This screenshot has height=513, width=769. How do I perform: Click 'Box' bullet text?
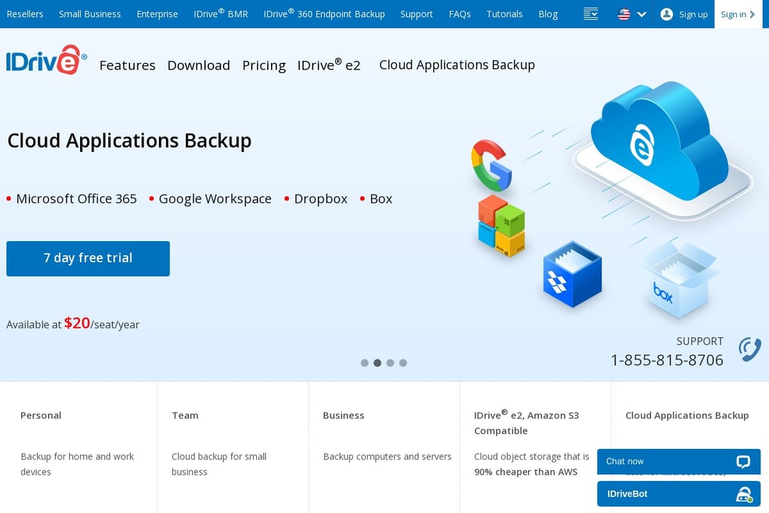pos(381,199)
